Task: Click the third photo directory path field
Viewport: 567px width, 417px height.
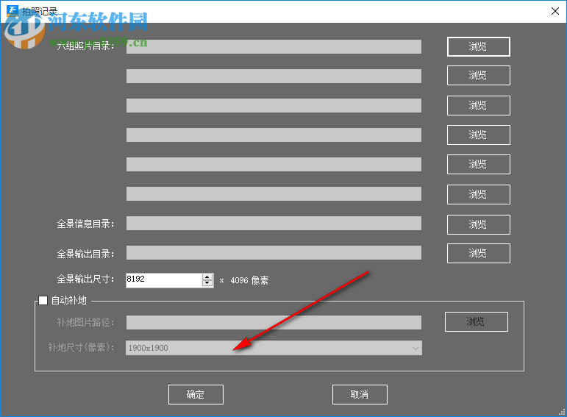Action: point(274,106)
